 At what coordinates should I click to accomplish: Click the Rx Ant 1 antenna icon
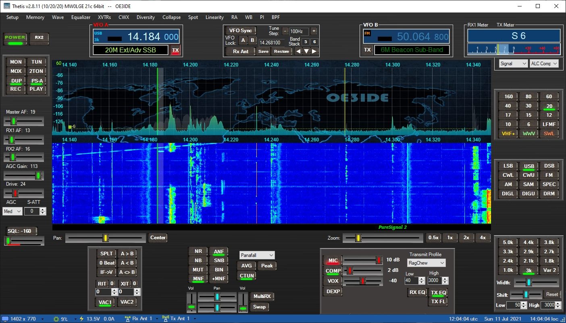pyautogui.click(x=128, y=319)
